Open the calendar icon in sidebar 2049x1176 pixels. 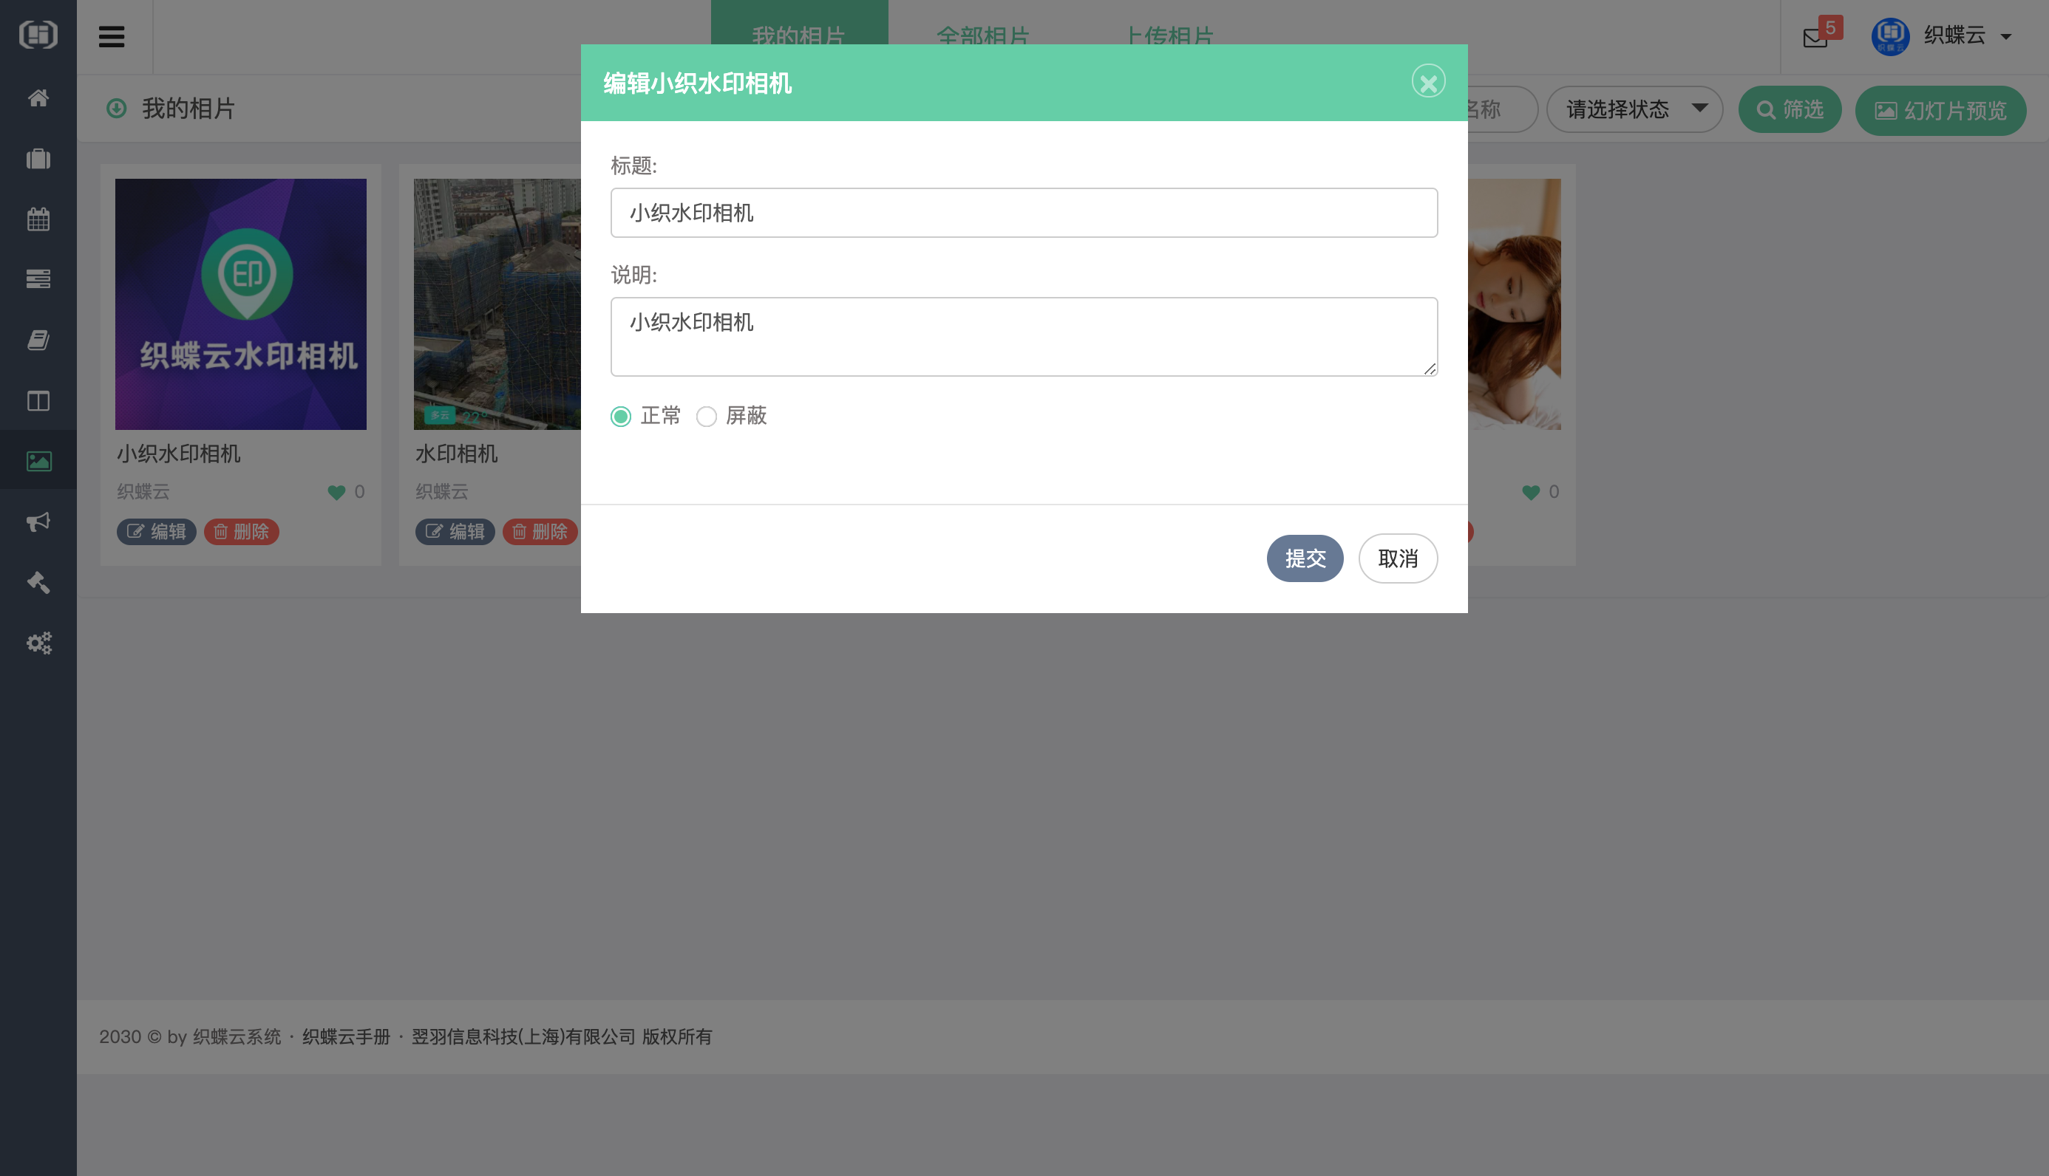tap(38, 219)
